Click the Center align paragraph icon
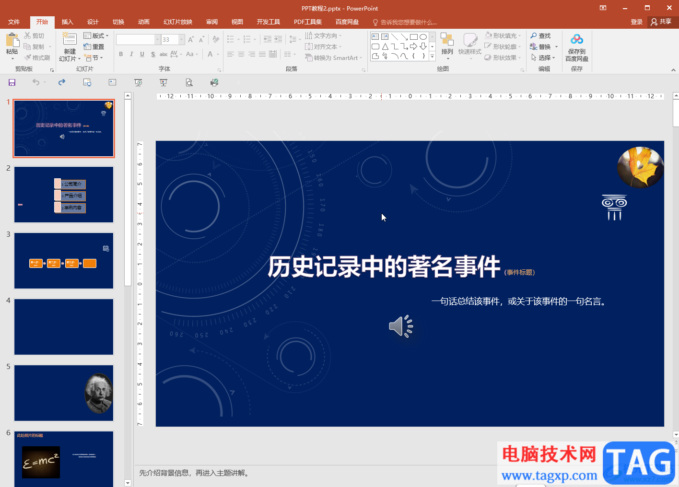This screenshot has width=679, height=487. (241, 55)
